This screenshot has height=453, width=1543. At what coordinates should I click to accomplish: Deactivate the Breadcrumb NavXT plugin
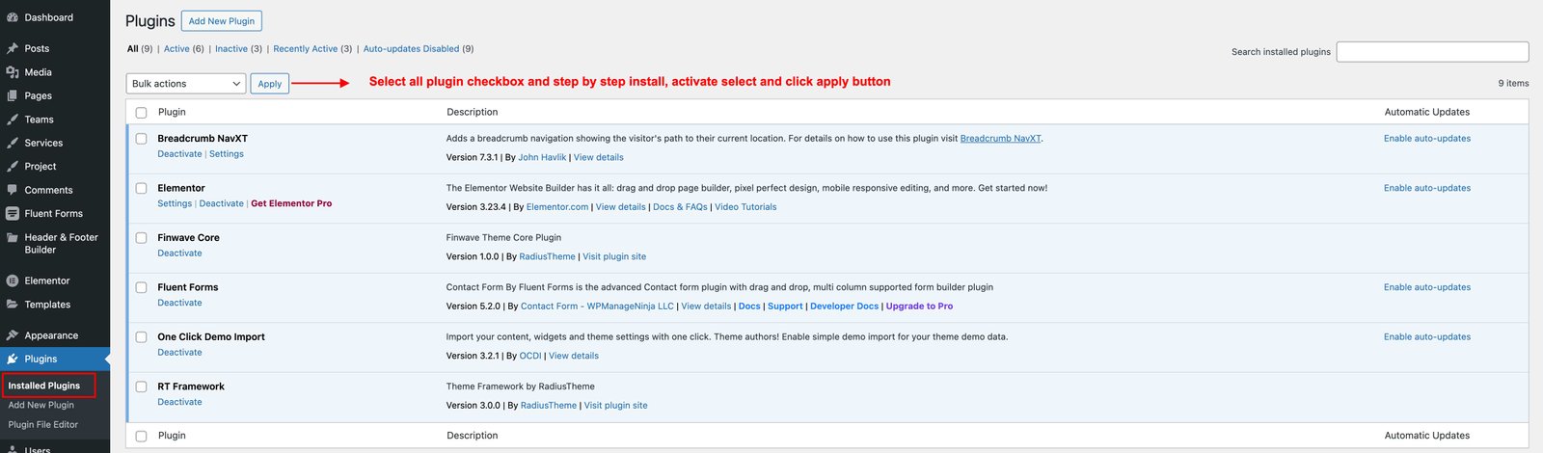click(180, 154)
